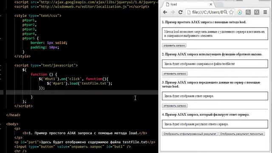Click '</head>' closing tag in editor
The height and width of the screenshot is (153, 272).
(13, 115)
